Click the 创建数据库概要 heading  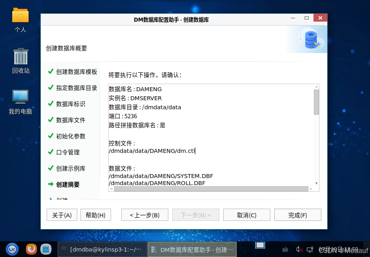(x=67, y=48)
